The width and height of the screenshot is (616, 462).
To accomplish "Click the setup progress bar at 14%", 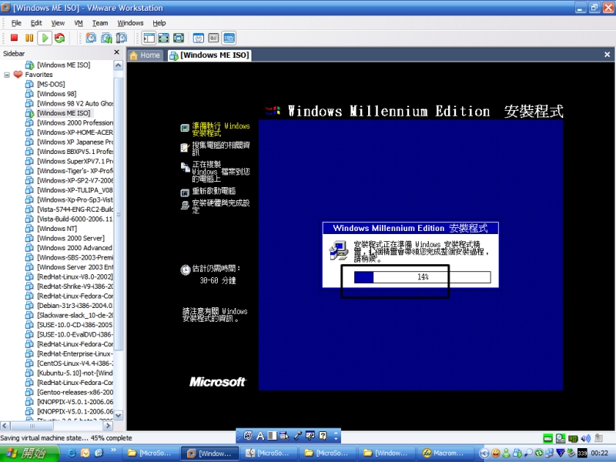I will [422, 277].
